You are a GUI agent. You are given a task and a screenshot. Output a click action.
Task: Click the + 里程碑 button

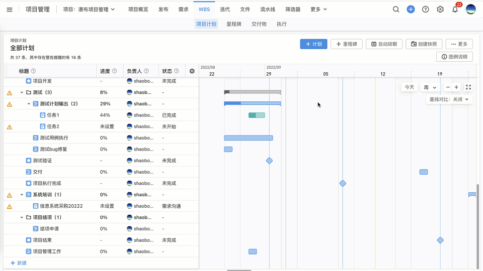pos(347,44)
